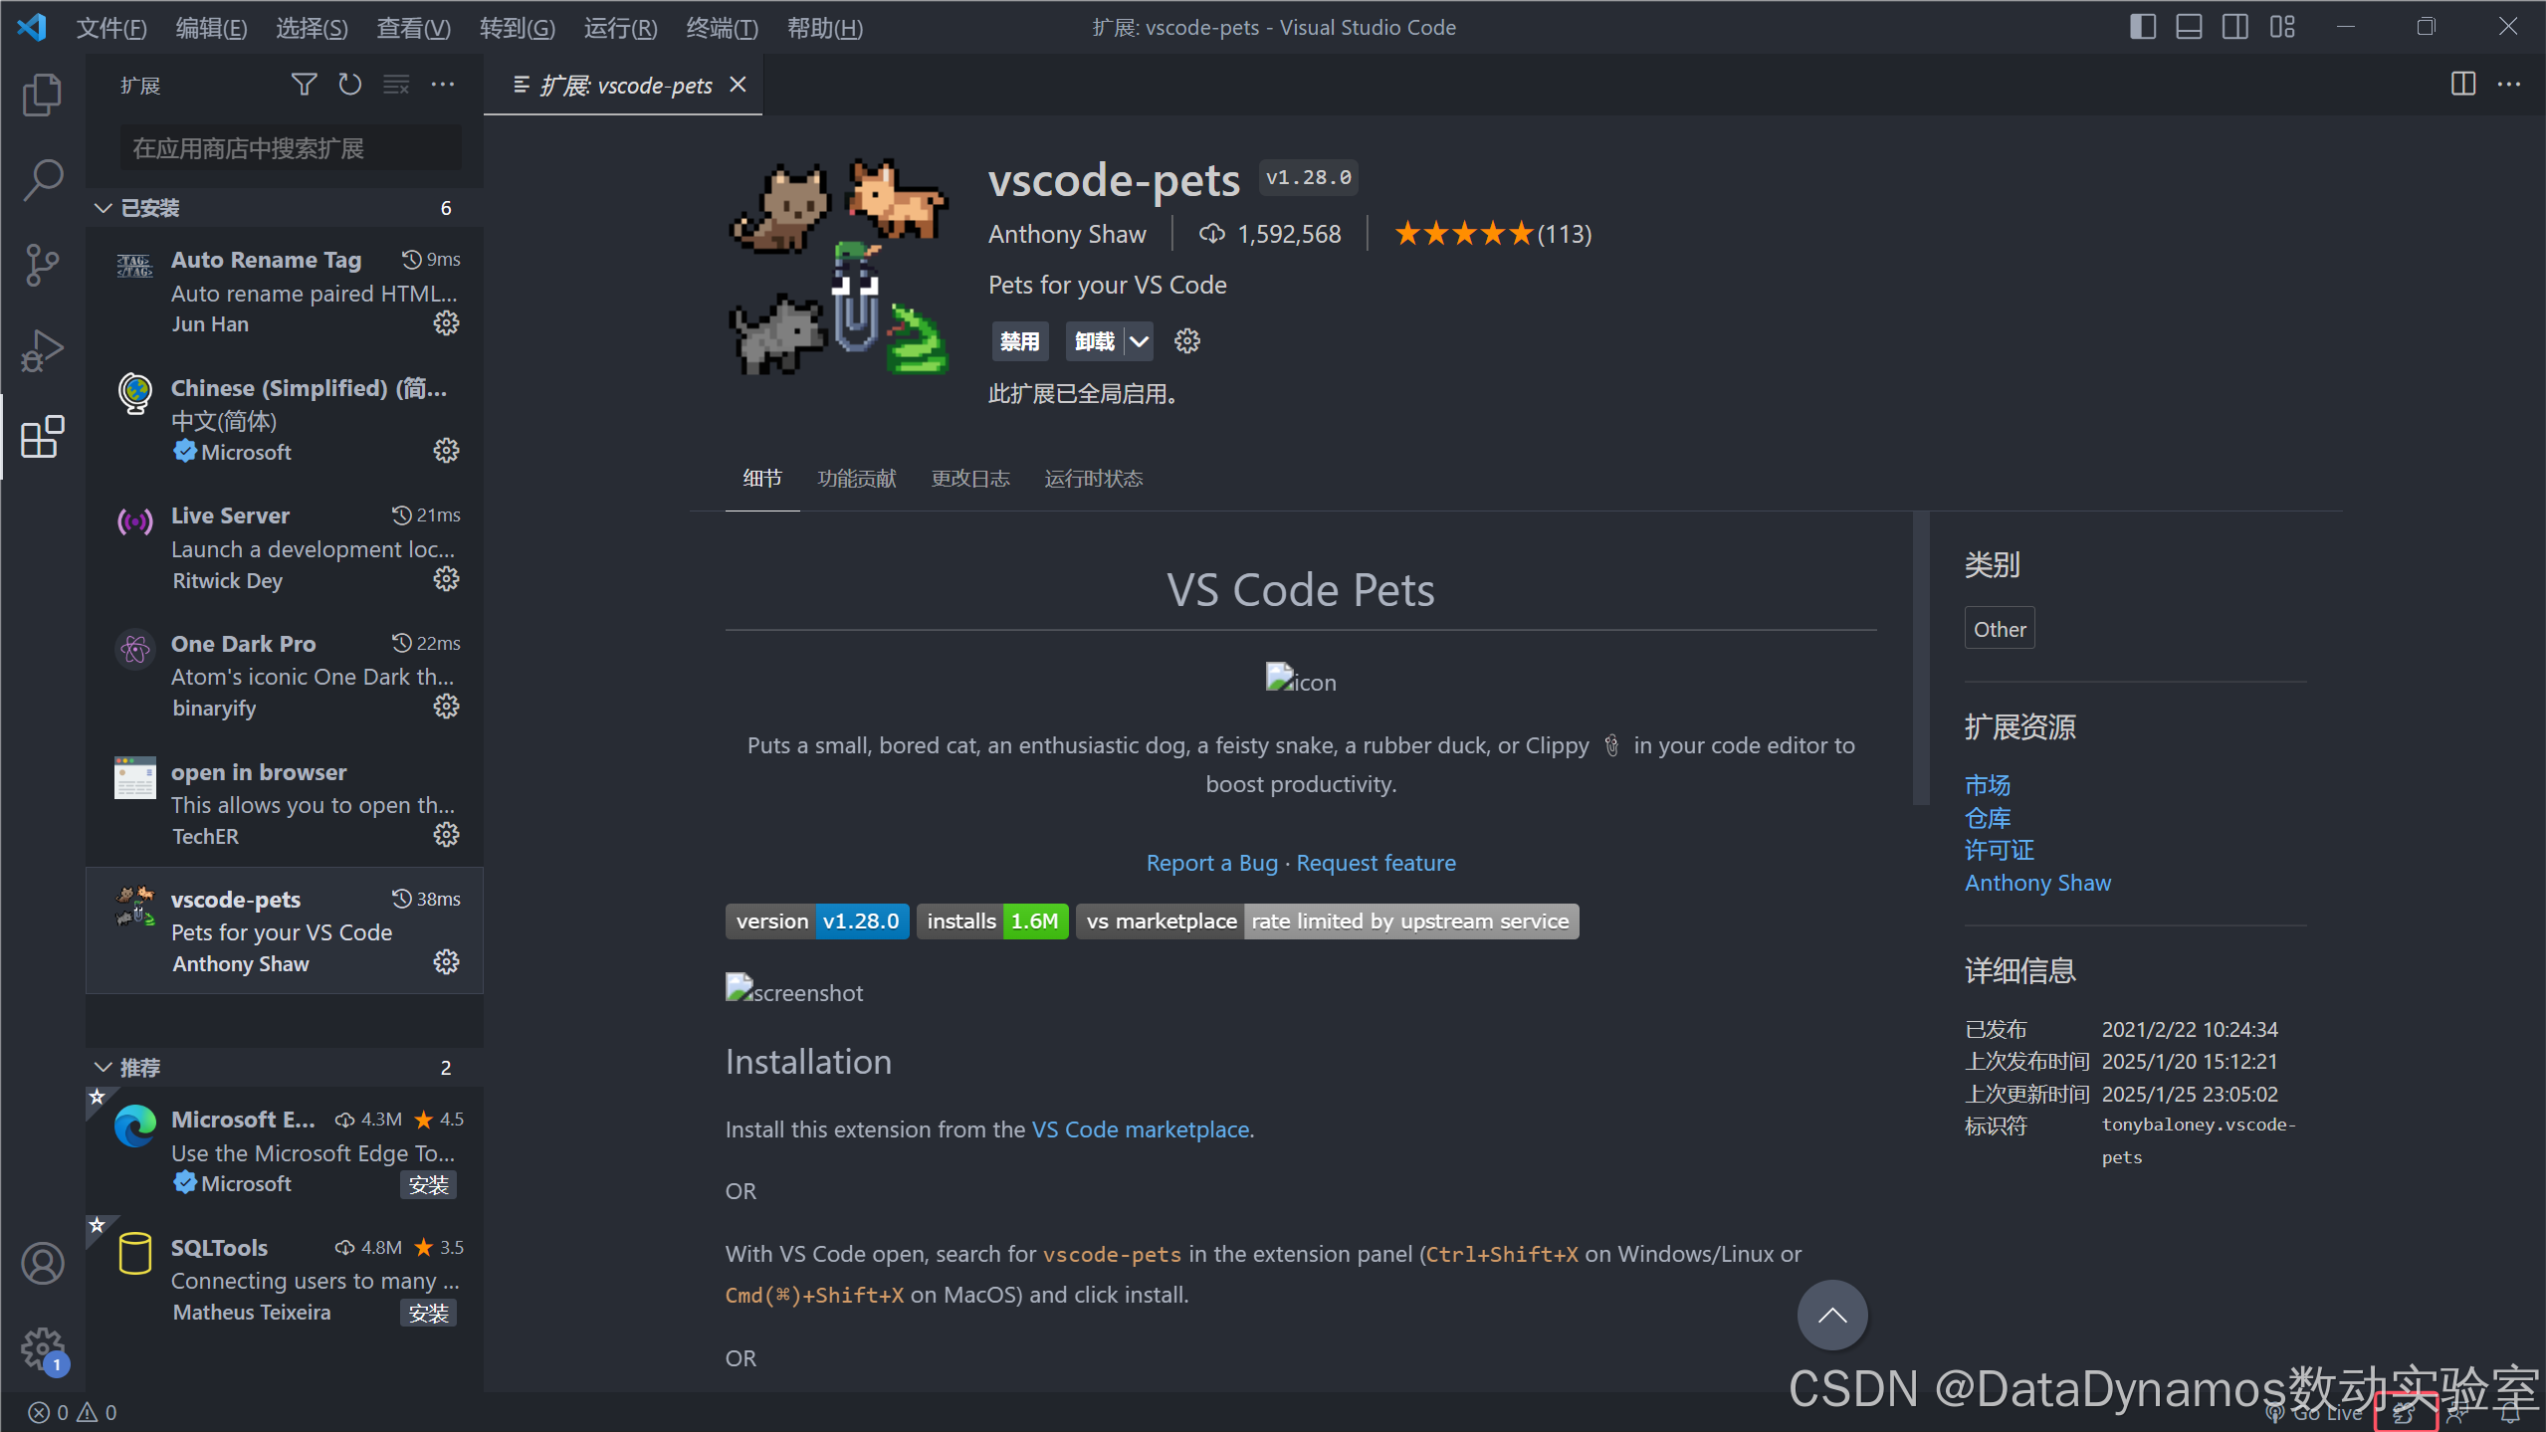2546x1432 pixels.
Task: Collapse the 已安装 section
Action: click(x=149, y=207)
